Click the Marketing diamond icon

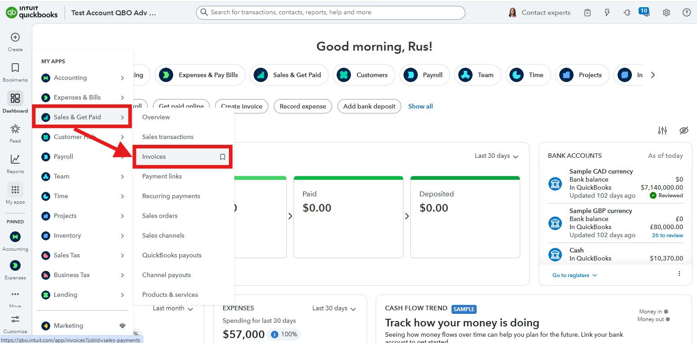click(x=123, y=326)
